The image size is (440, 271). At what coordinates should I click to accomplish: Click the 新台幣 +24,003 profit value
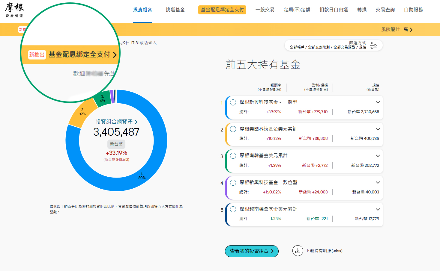click(x=313, y=192)
